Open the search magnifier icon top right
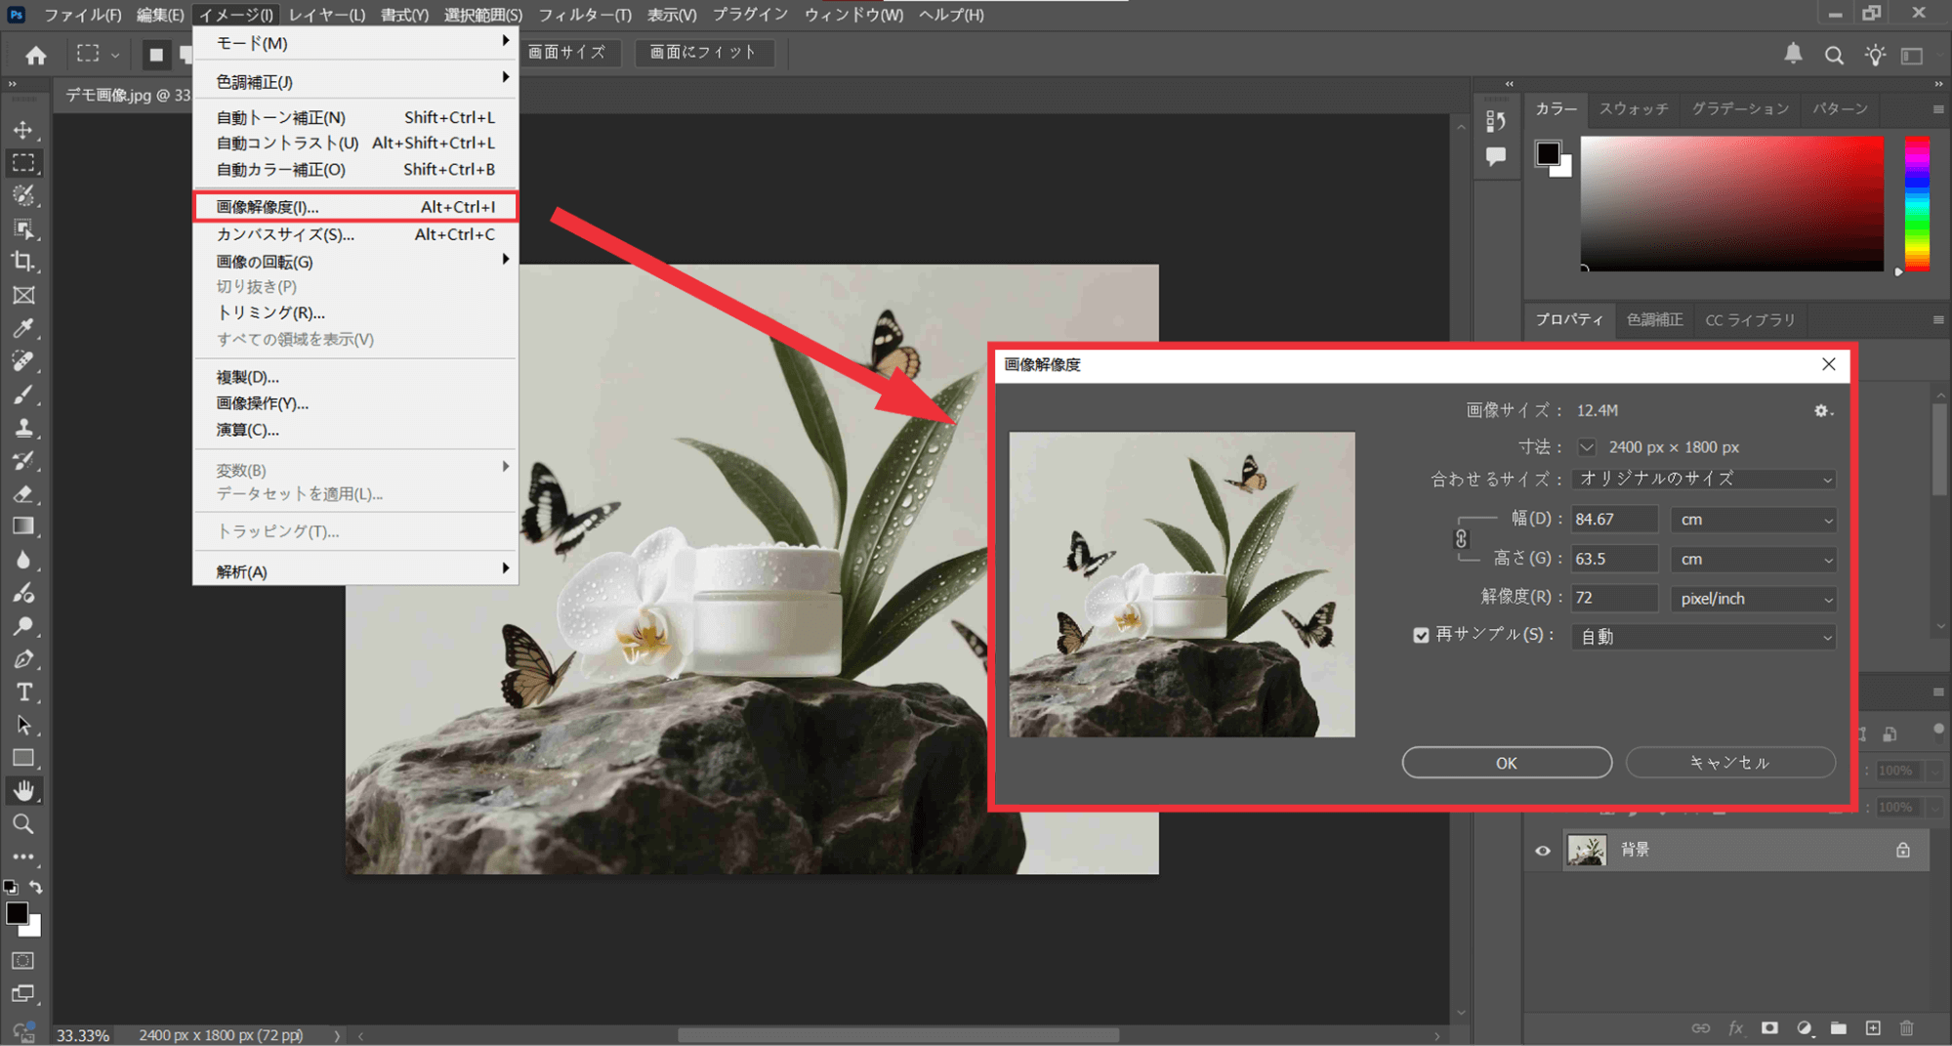Screen dimensions: 1952x1046 click(1834, 56)
